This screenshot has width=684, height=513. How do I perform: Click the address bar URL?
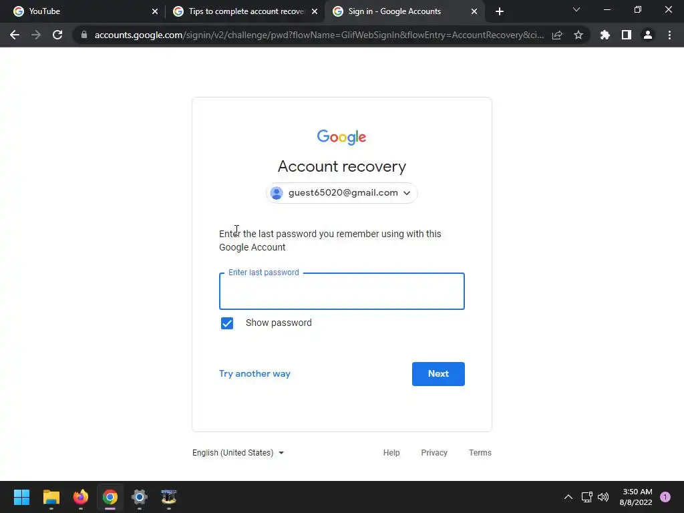pos(319,35)
